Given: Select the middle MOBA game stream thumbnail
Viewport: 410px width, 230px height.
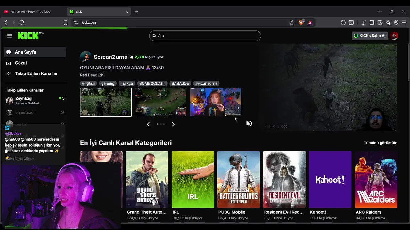Looking at the screenshot, I should tap(161, 102).
